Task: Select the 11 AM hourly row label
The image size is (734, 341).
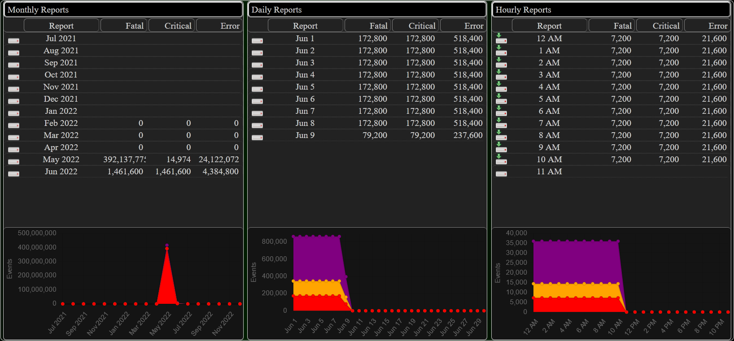Action: click(x=549, y=172)
